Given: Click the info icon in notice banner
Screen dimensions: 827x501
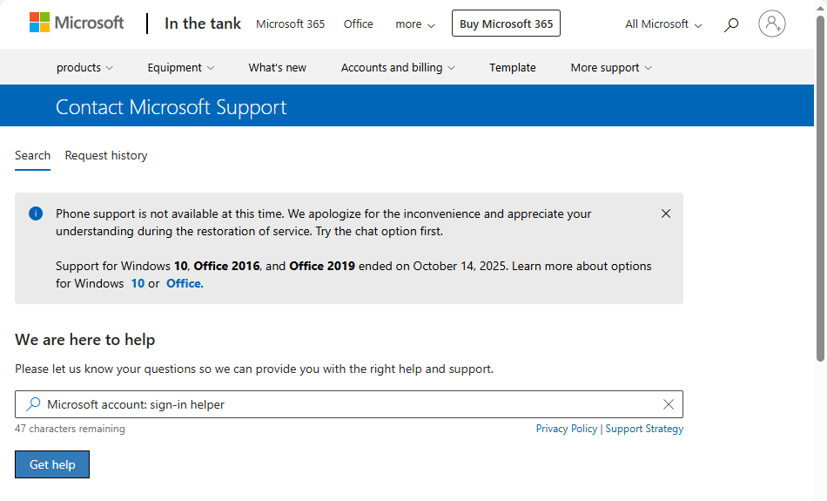Looking at the screenshot, I should tap(36, 213).
